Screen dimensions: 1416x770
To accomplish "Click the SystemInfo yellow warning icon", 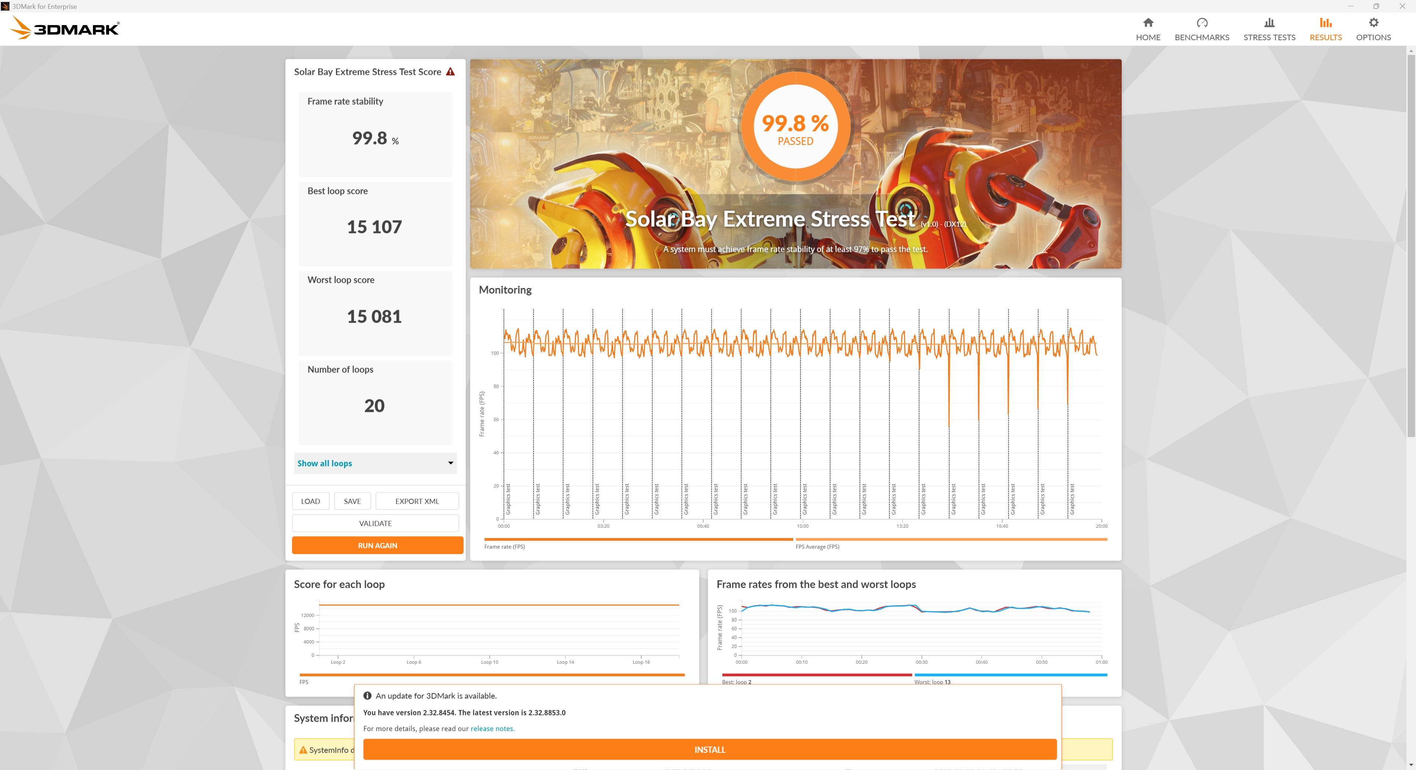I will [x=303, y=750].
